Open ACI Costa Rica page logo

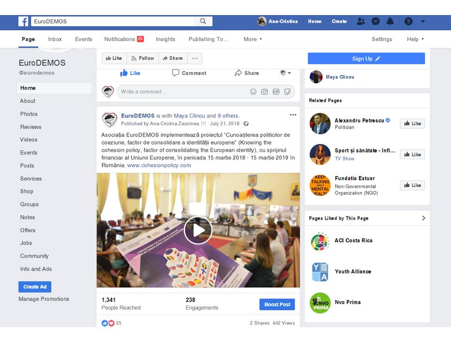tap(320, 241)
